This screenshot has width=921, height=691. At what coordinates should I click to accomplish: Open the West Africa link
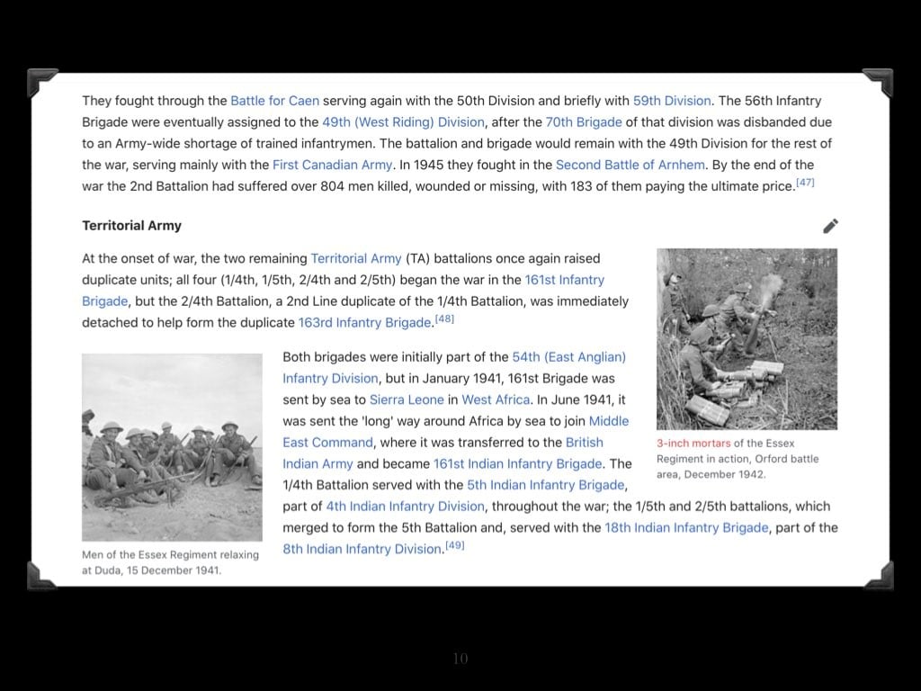[496, 399]
